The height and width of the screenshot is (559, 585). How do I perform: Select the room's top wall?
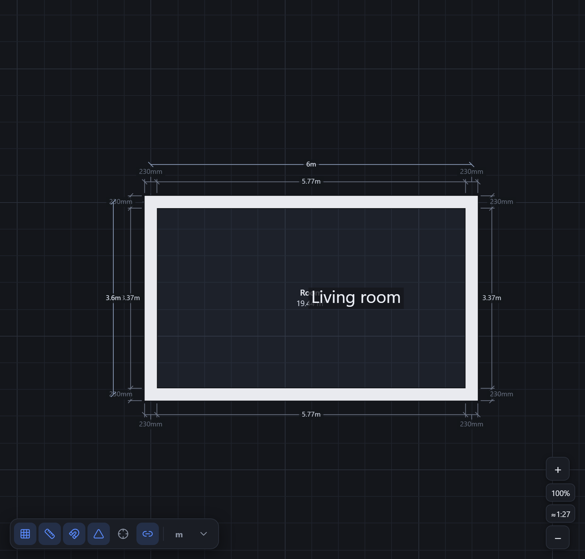tap(311, 202)
